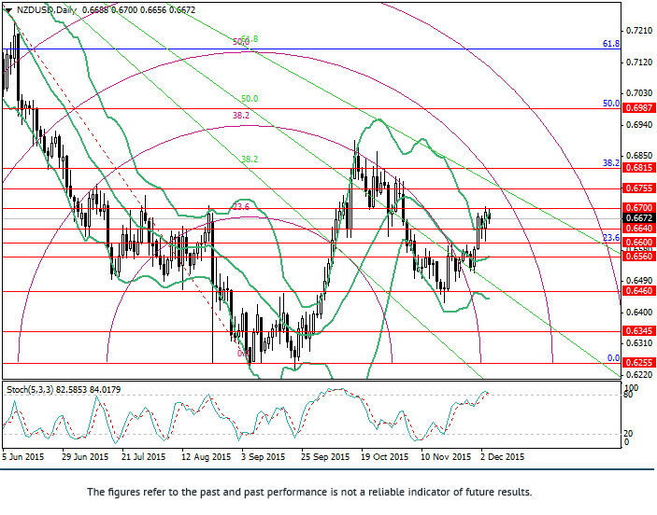Select the blue 23.6 Fibonacci level label
The image size is (657, 515).
[611, 238]
